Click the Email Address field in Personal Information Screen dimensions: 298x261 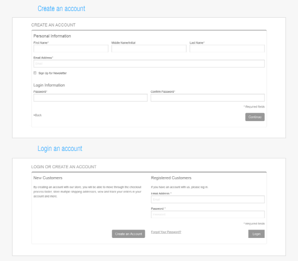[x=149, y=63]
